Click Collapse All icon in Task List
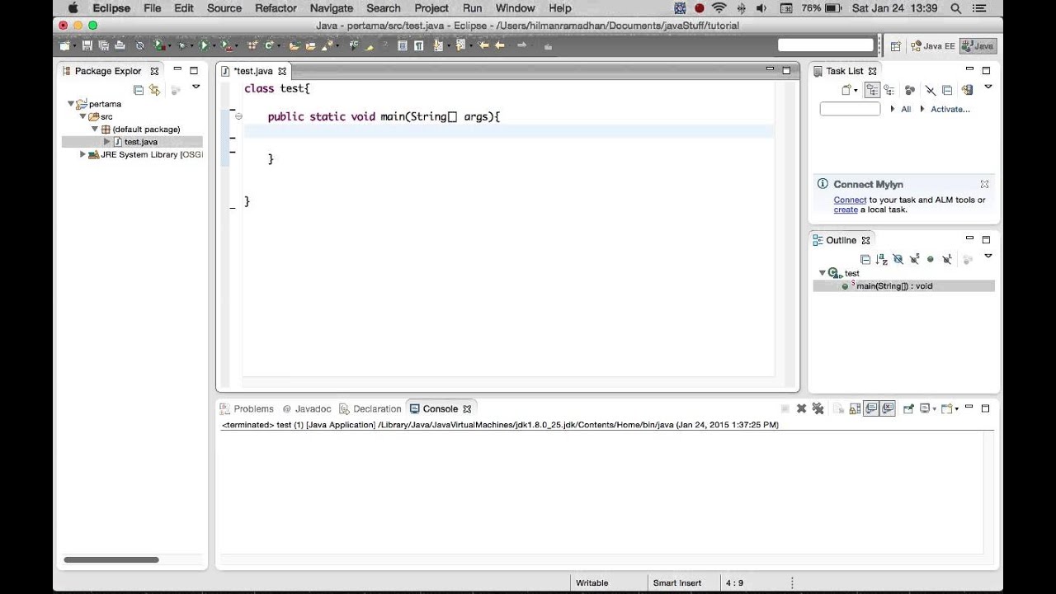Viewport: 1056px width, 594px height. coord(947,90)
